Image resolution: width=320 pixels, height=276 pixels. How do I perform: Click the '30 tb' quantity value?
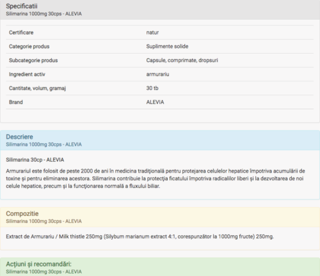click(x=152, y=88)
